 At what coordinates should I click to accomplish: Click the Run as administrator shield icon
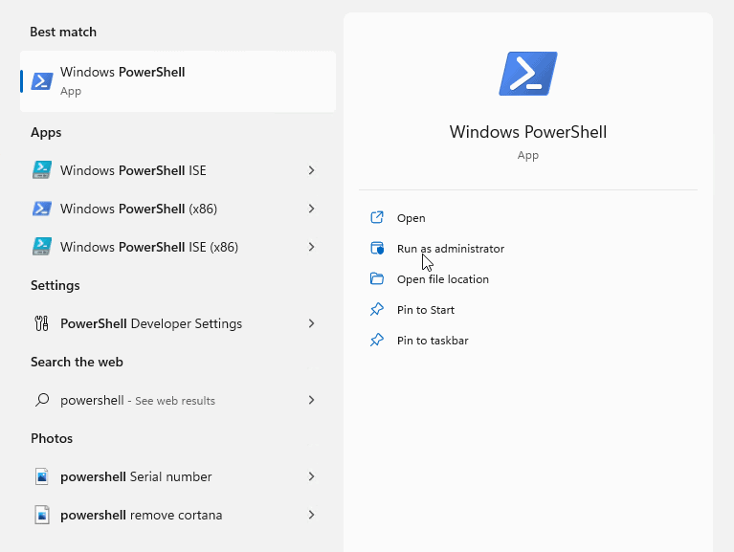pyautogui.click(x=377, y=249)
